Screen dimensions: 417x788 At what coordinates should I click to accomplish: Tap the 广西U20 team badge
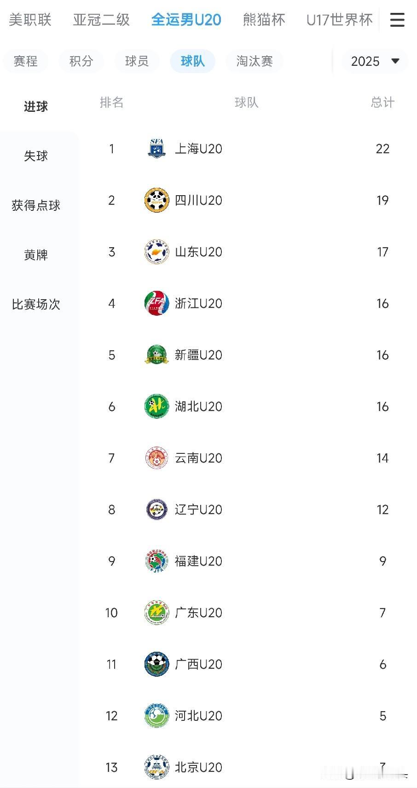(156, 664)
